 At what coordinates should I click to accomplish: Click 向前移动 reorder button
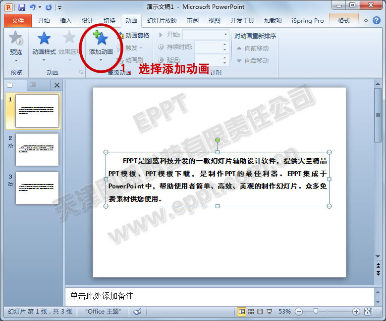[x=252, y=48]
